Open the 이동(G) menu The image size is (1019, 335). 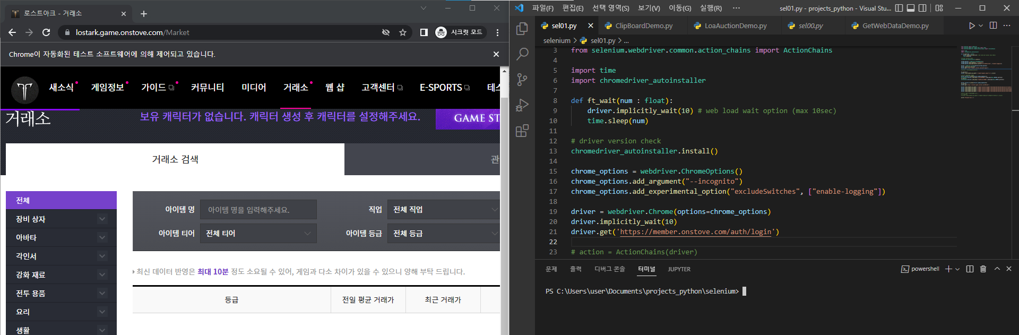coord(679,8)
